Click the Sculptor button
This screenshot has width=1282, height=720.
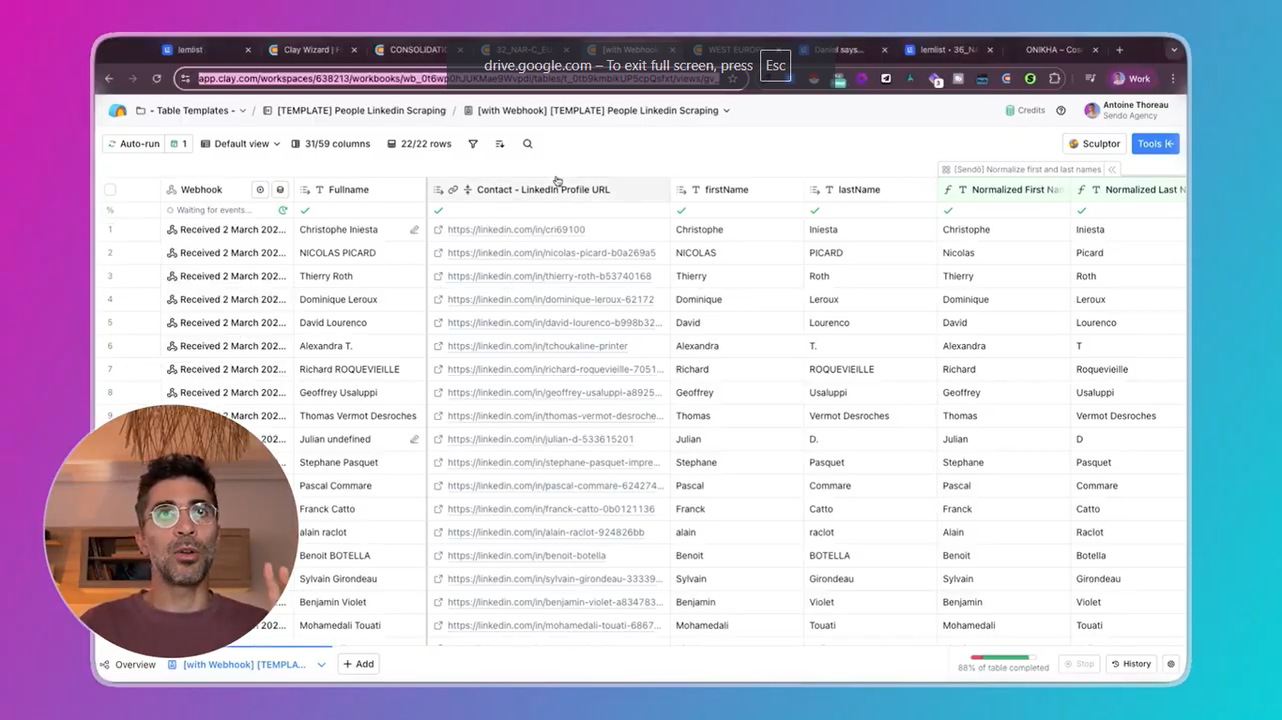[x=1094, y=144]
